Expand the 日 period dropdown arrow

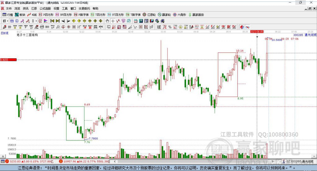point(7,21)
